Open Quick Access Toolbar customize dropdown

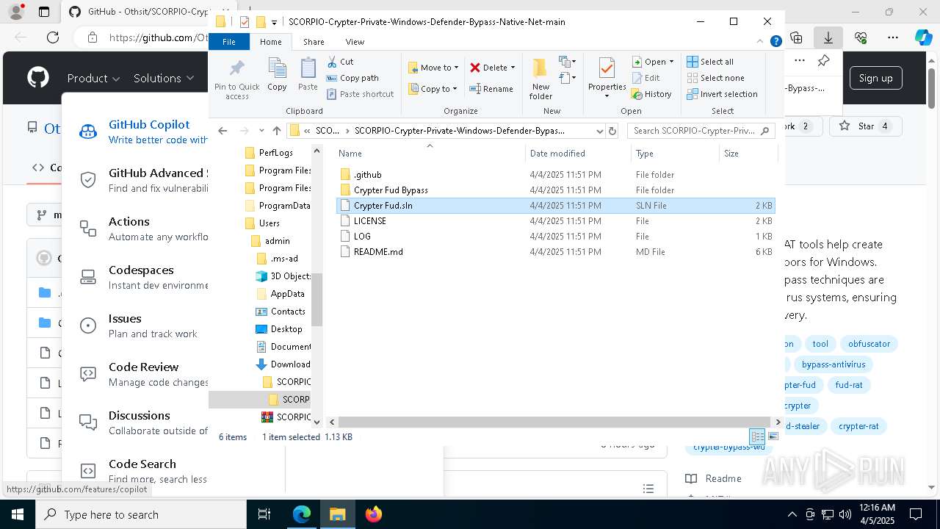274,23
